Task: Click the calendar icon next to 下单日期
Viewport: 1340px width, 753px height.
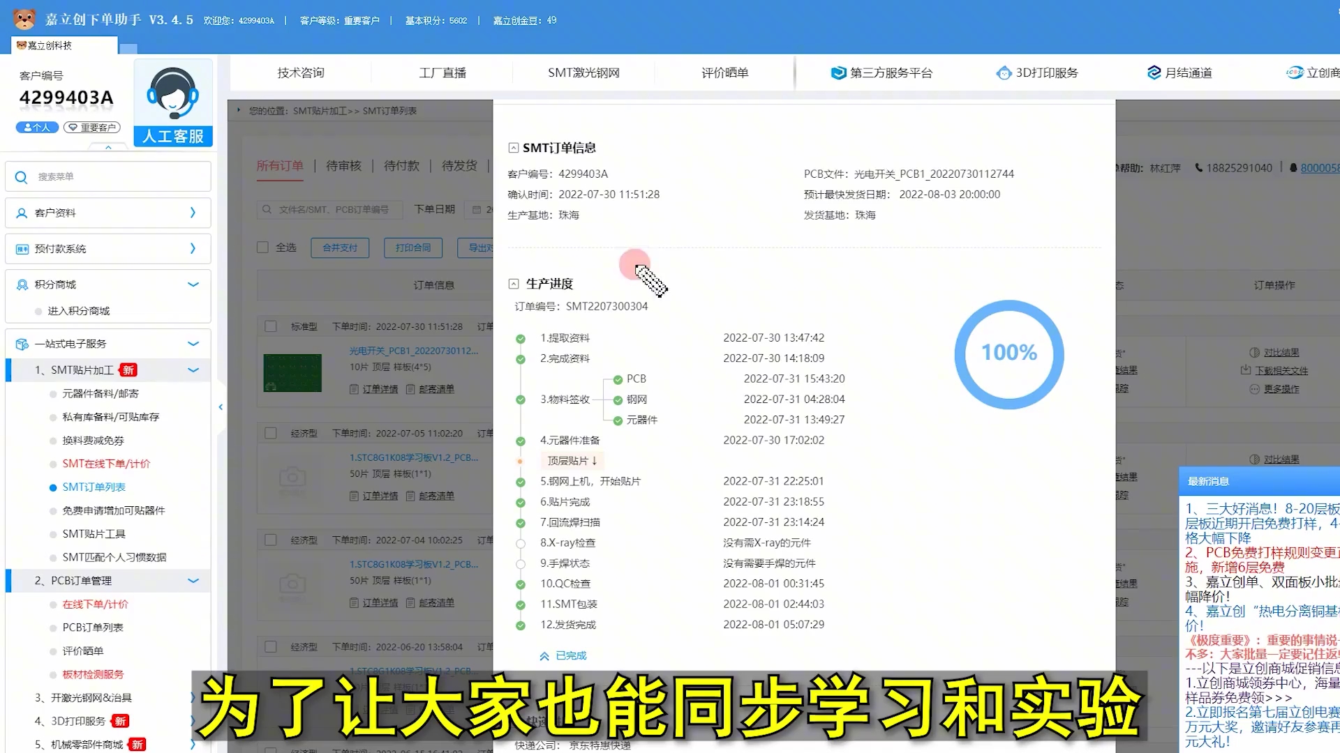Action: (477, 209)
